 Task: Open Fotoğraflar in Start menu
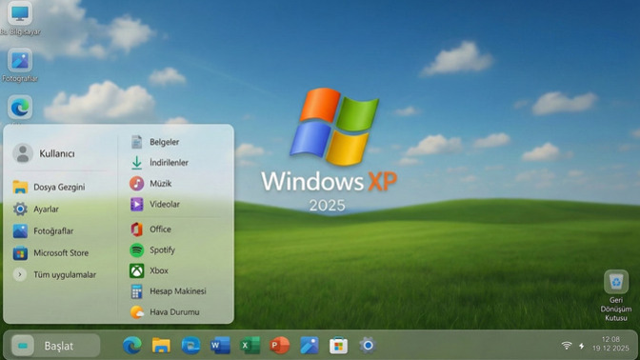[43, 231]
